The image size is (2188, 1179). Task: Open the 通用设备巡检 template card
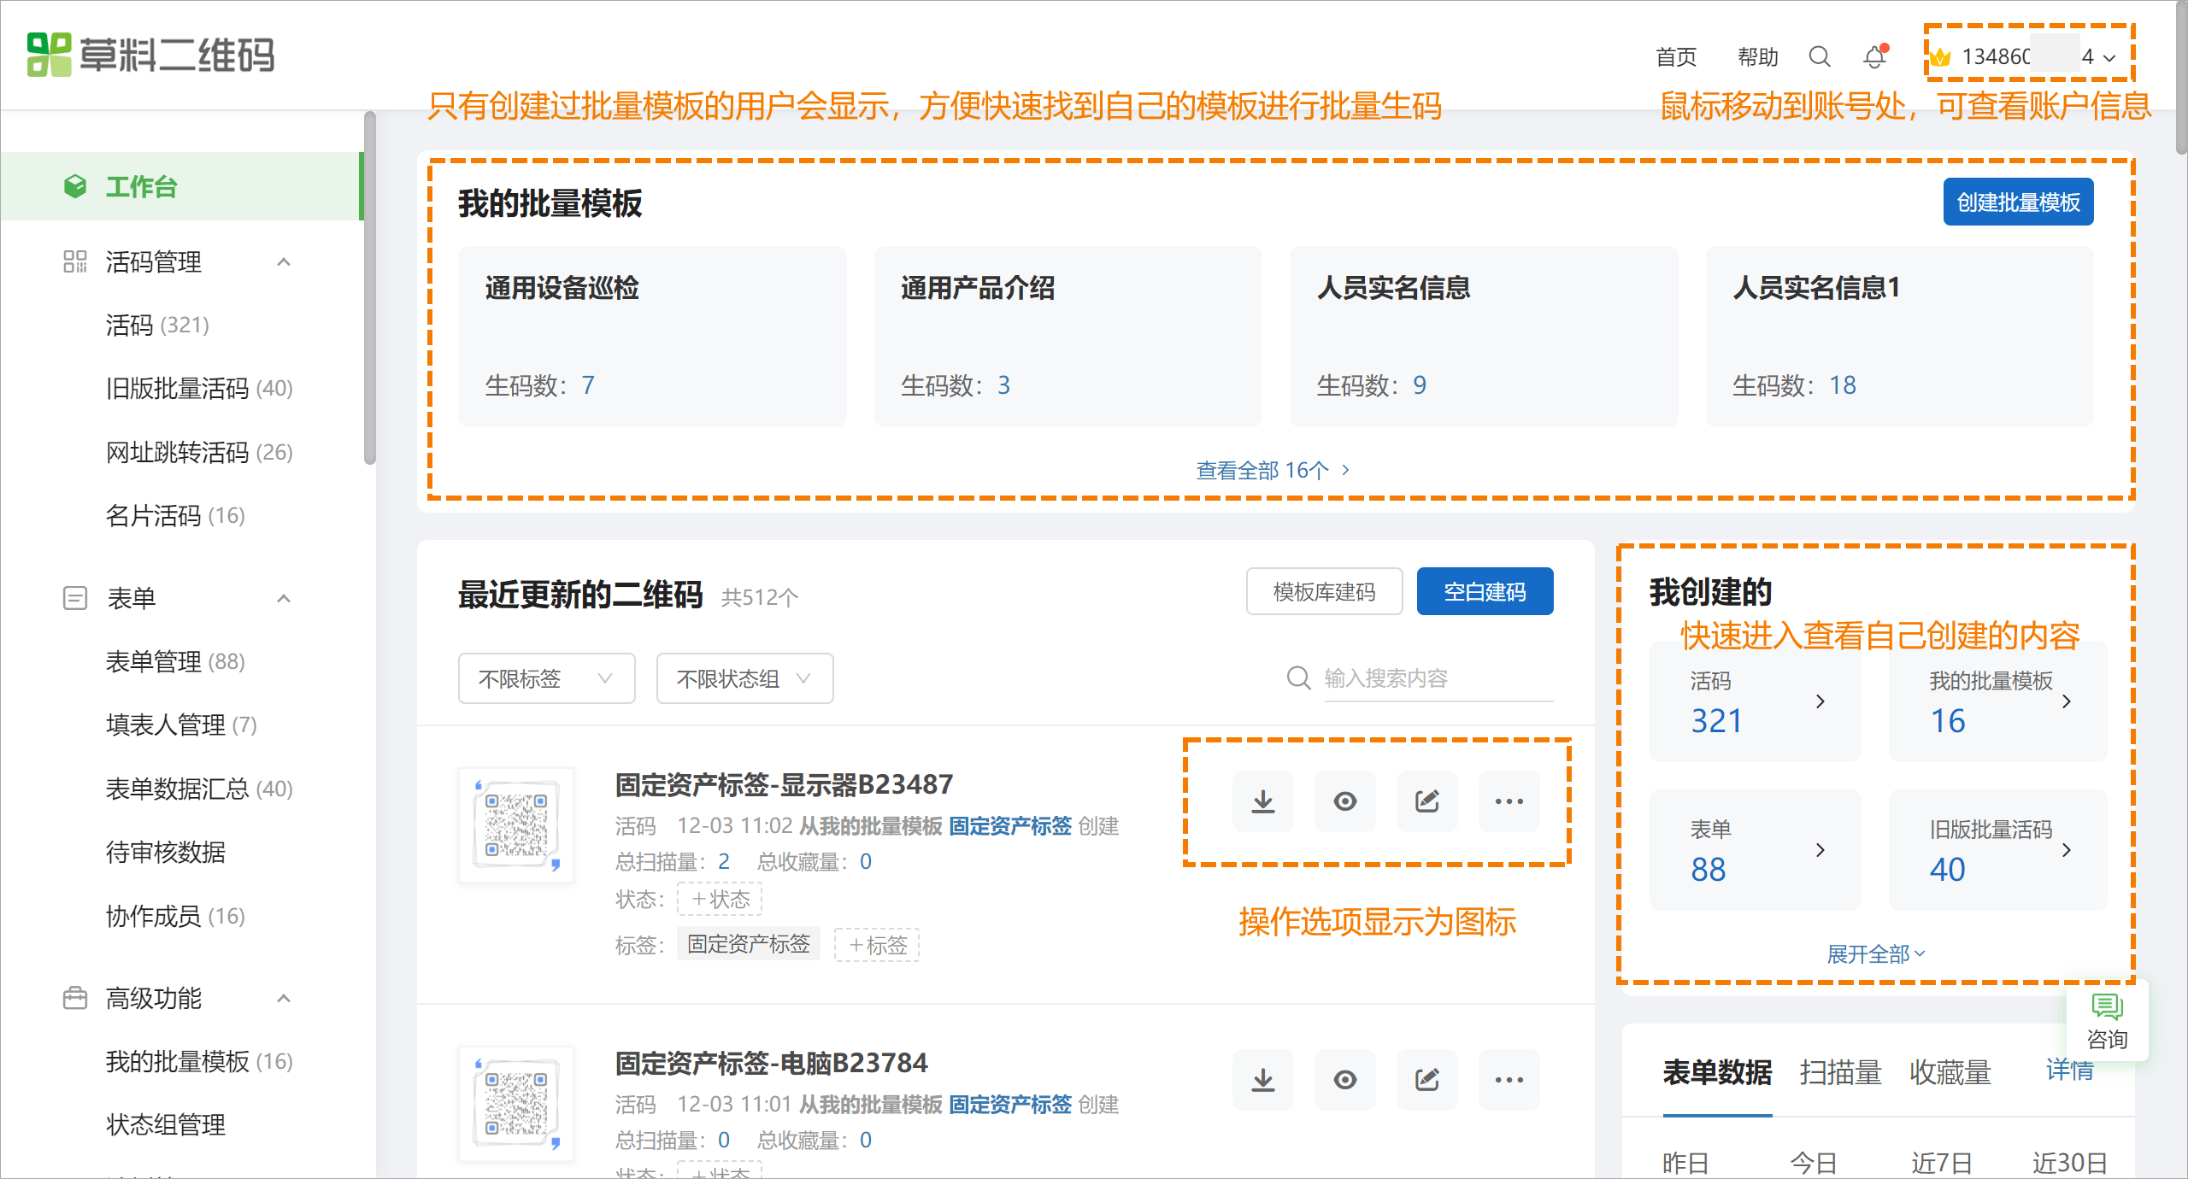point(652,337)
